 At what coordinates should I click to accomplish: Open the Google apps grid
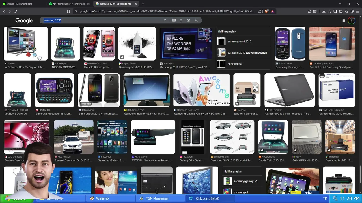pyautogui.click(x=343, y=20)
